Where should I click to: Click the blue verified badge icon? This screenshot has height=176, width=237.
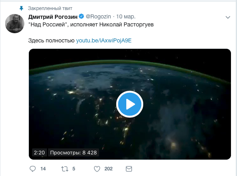tap(81, 16)
